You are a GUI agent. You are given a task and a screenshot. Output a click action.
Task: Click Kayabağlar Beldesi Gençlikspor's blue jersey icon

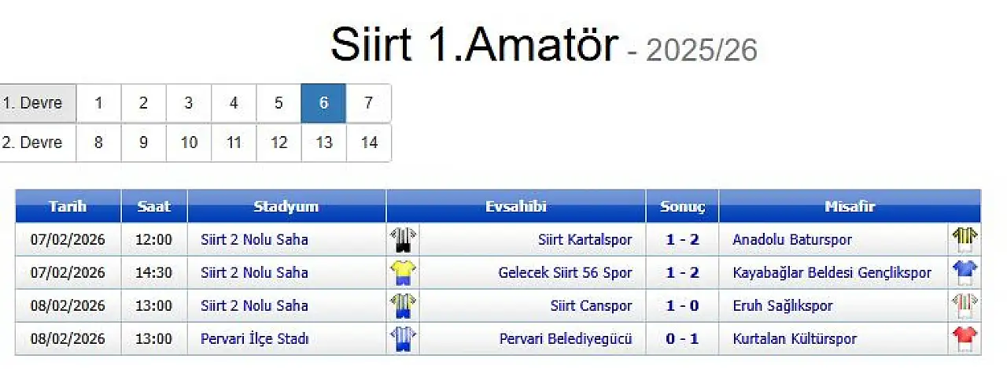point(964,272)
